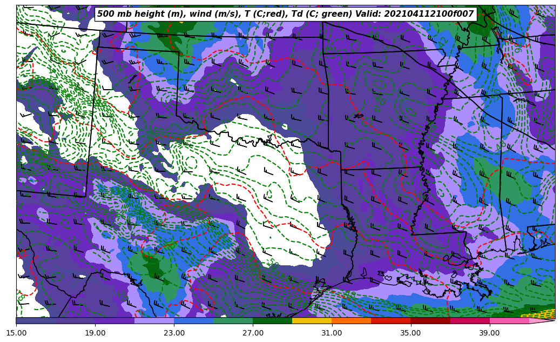This screenshot has width=560, height=342.
Task: Click the orange segment of the colorbar
Action: tap(351, 320)
